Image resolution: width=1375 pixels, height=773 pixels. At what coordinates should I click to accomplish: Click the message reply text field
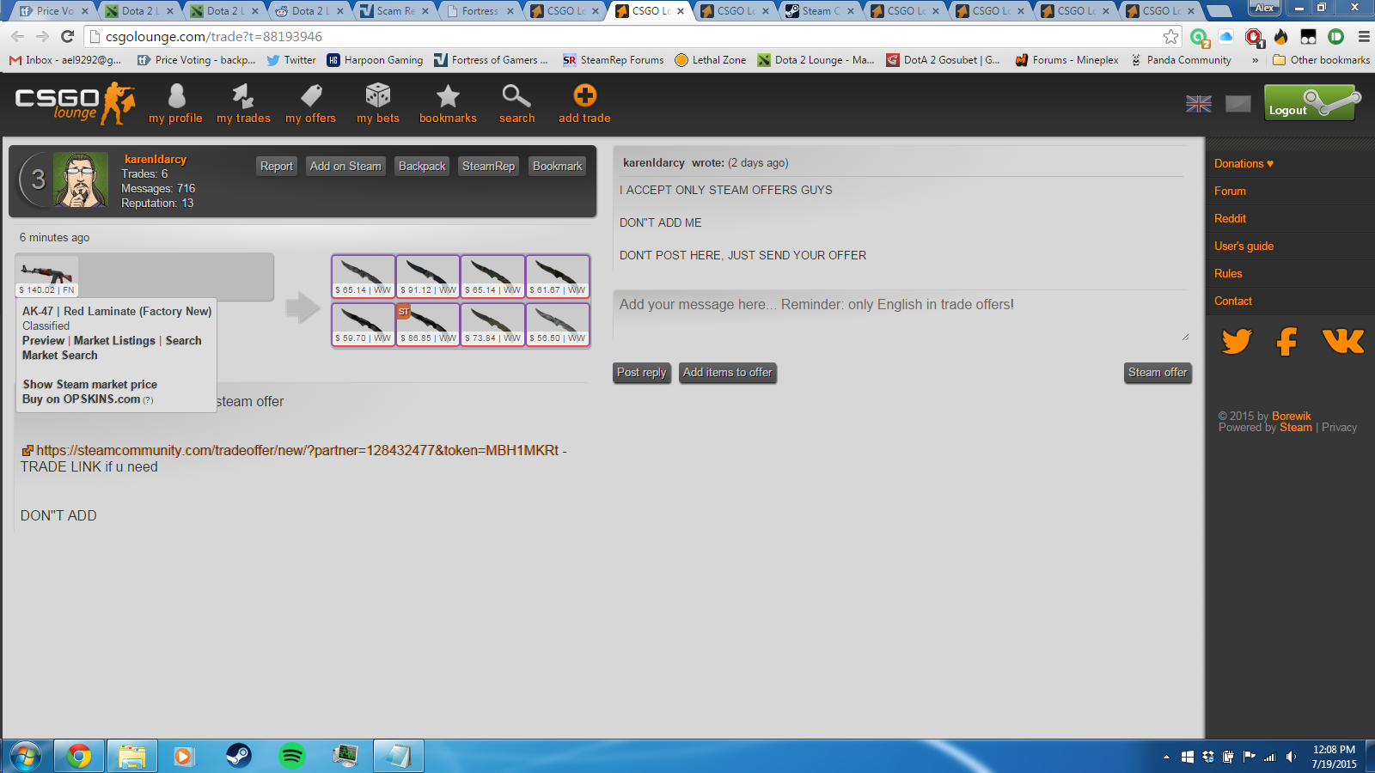pyautogui.click(x=901, y=316)
